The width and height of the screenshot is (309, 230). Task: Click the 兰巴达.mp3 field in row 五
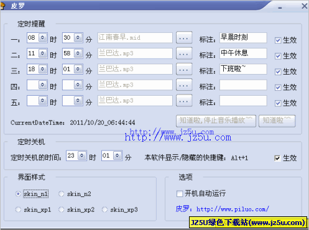(x=135, y=101)
